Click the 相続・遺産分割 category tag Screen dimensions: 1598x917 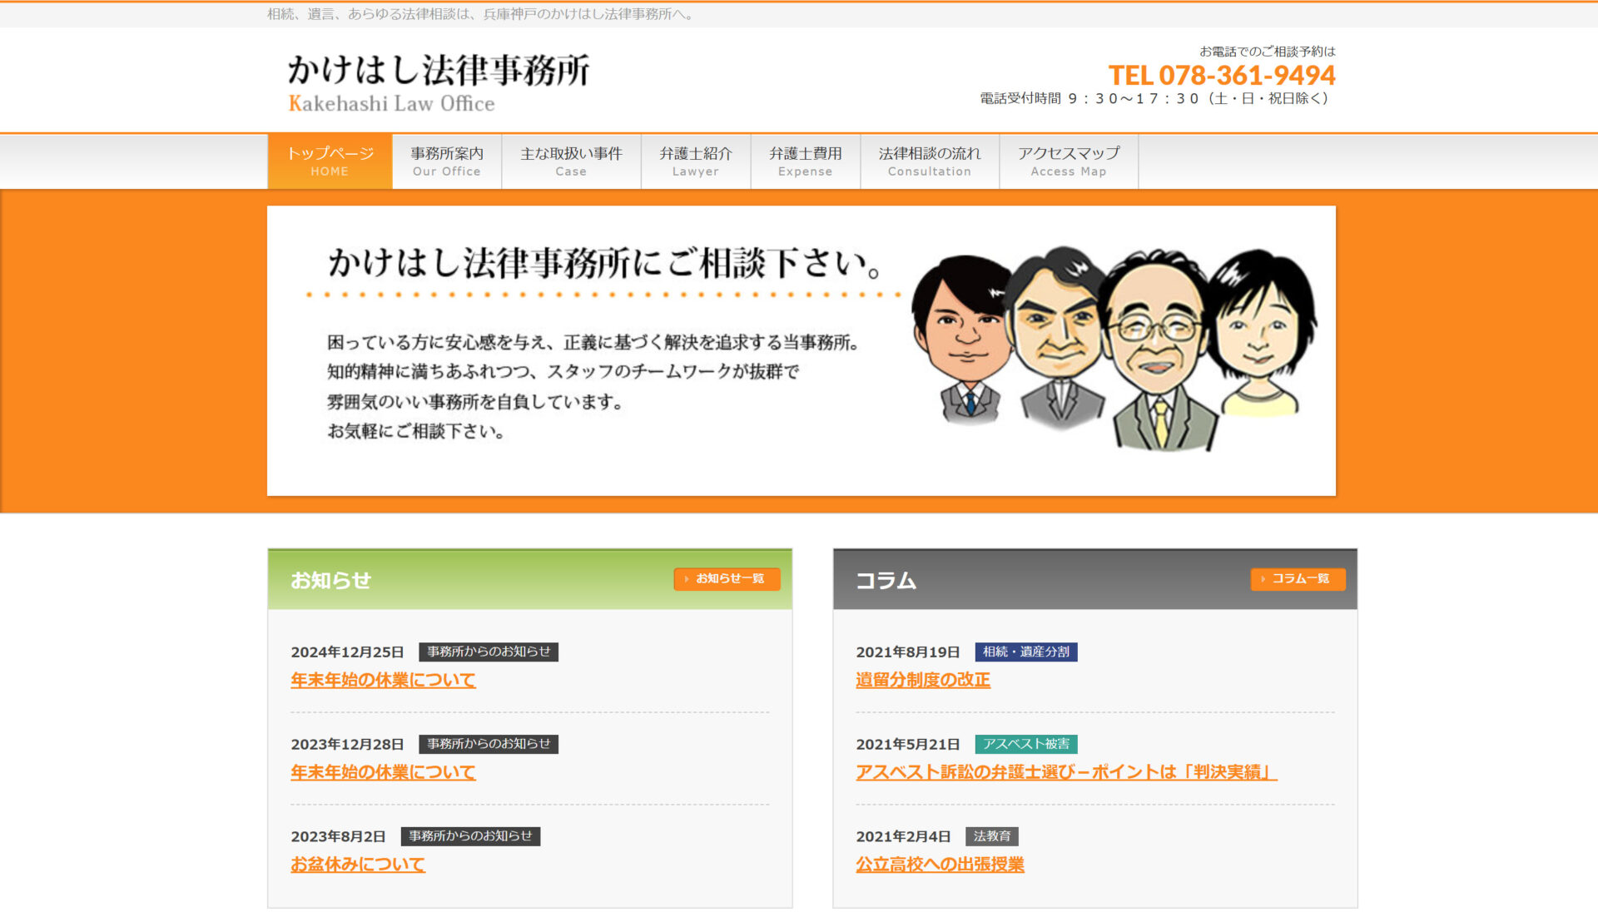(1026, 652)
